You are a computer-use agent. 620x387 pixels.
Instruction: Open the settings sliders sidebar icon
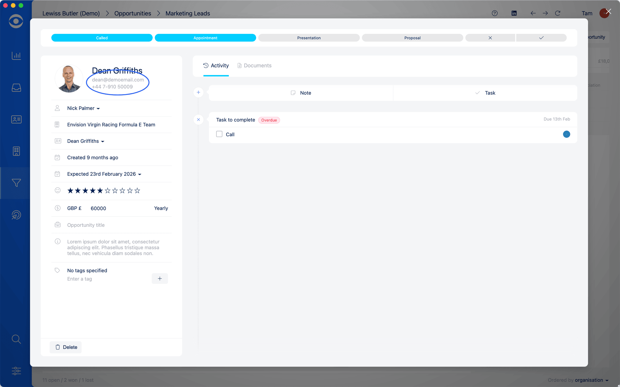pyautogui.click(x=16, y=371)
